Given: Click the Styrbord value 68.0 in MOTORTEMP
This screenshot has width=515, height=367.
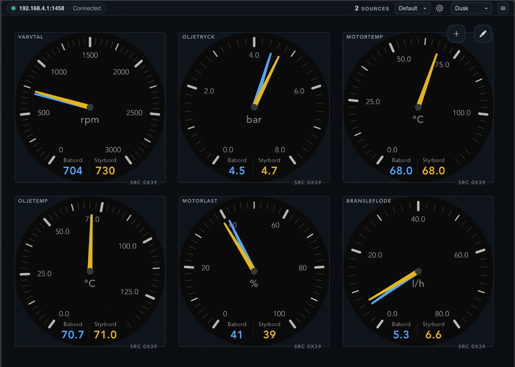Looking at the screenshot, I should pos(434,171).
